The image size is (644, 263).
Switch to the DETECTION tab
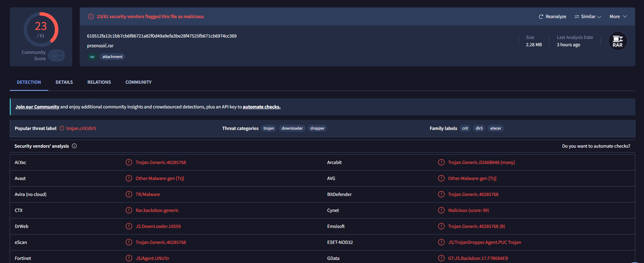point(29,82)
